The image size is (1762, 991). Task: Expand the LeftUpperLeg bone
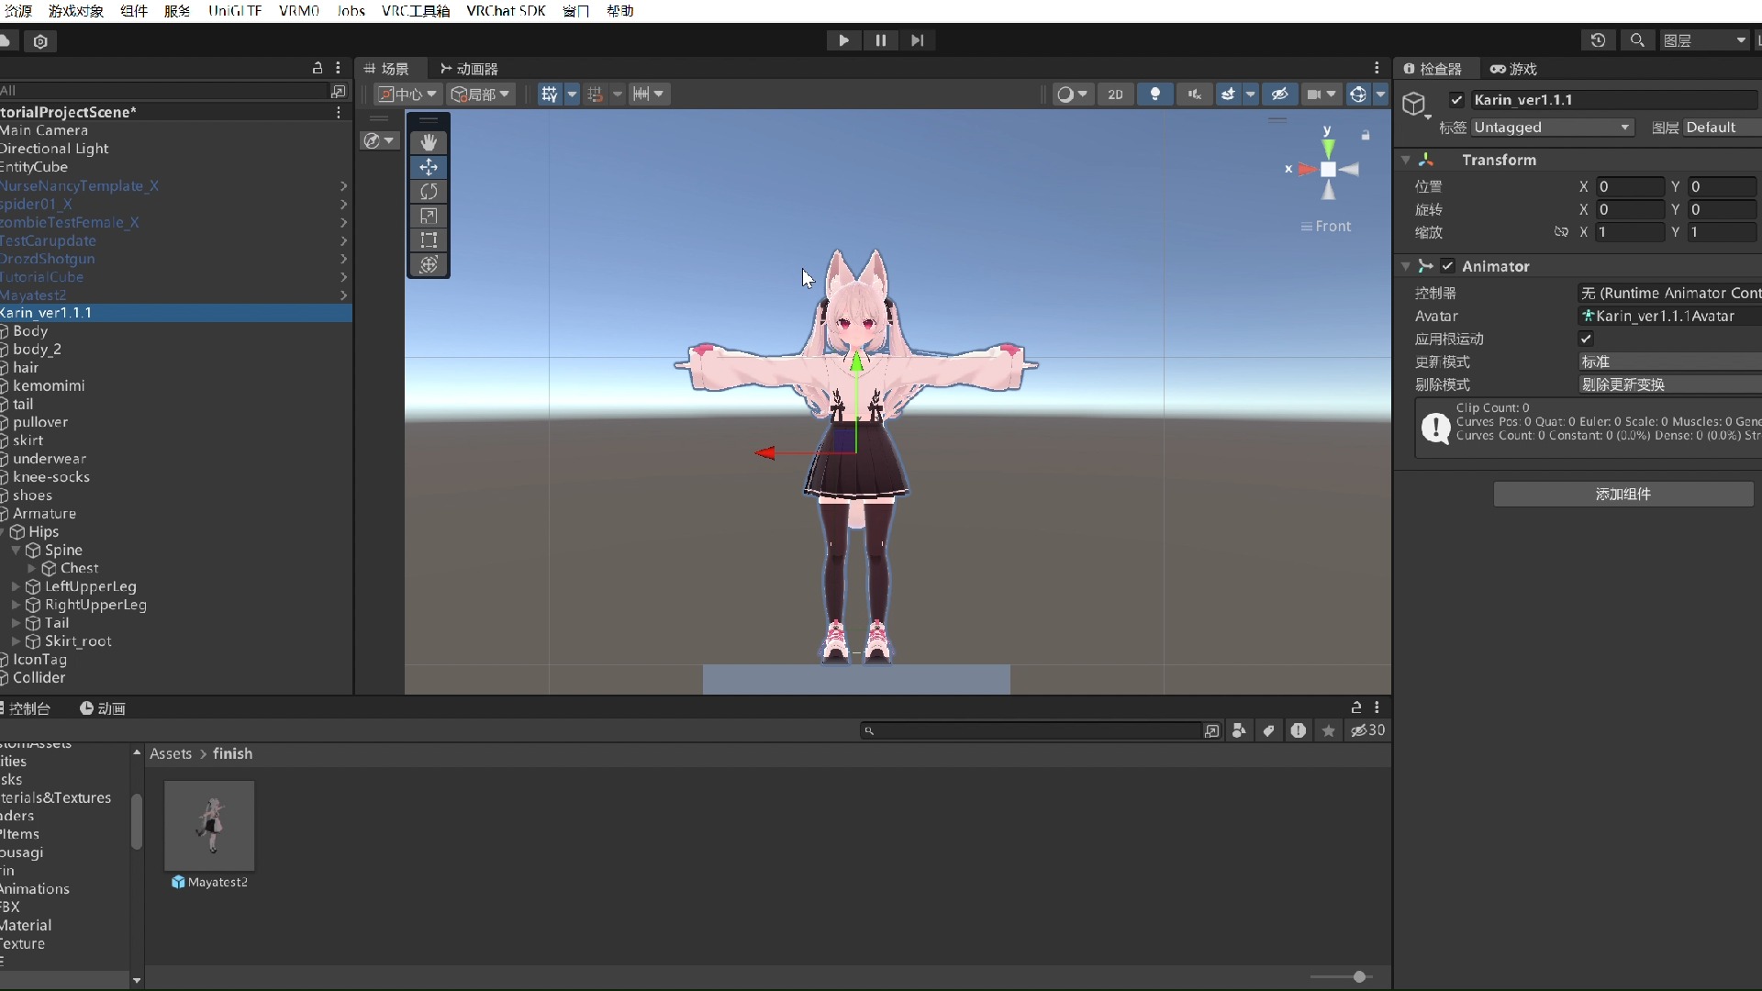pos(16,586)
